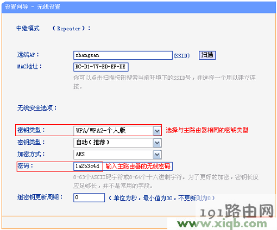Expand the 自动(推荐) dropdown arrow

click(x=157, y=143)
